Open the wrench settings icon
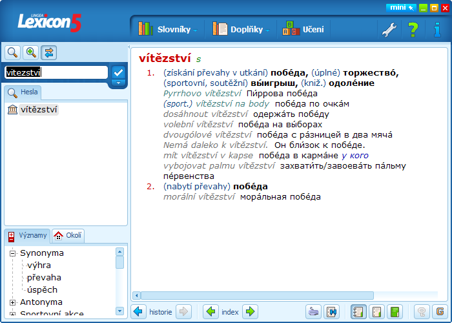 (389, 29)
